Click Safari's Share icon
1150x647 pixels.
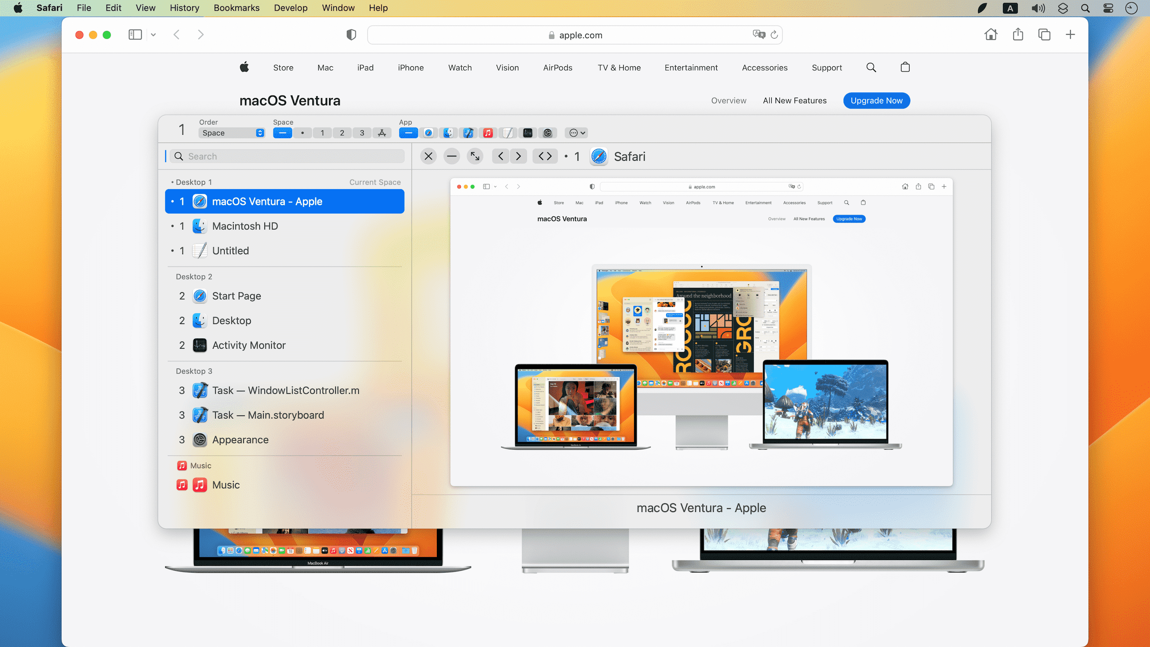click(x=1018, y=34)
